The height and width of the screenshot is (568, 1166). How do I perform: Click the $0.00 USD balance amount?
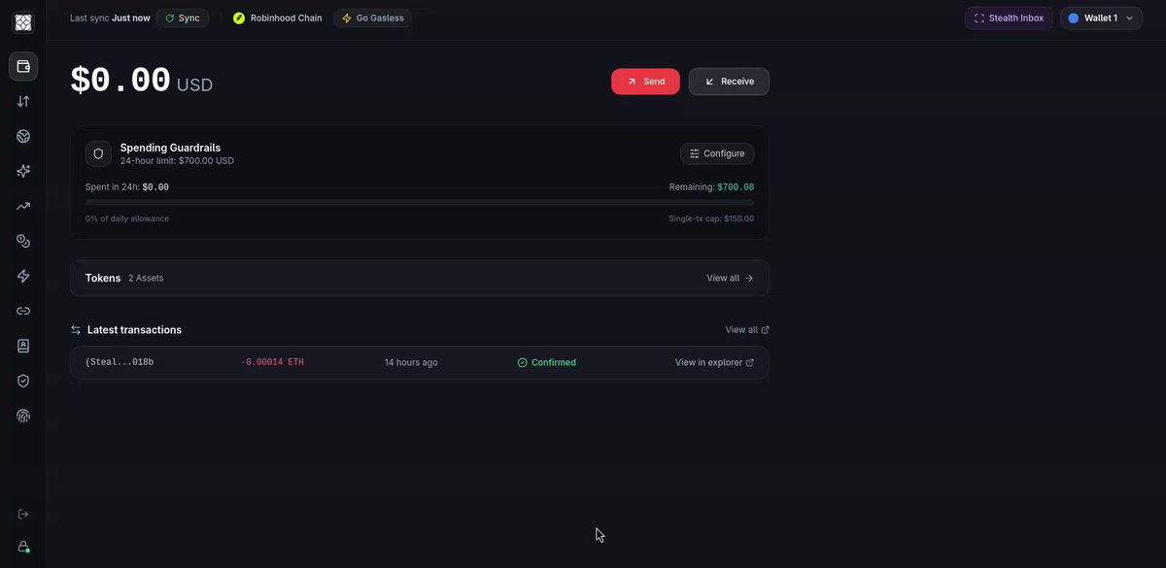(x=142, y=82)
